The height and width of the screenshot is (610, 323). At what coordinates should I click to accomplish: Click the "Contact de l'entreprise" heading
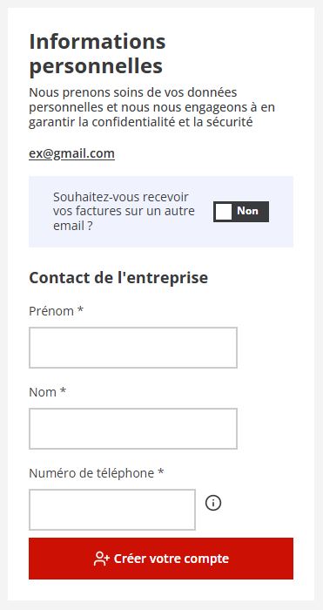coord(118,278)
